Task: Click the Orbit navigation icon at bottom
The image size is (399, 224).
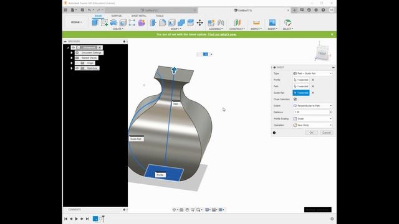Action: pos(175,210)
